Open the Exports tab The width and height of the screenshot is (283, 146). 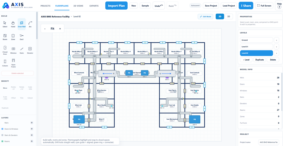pyautogui.click(x=94, y=6)
